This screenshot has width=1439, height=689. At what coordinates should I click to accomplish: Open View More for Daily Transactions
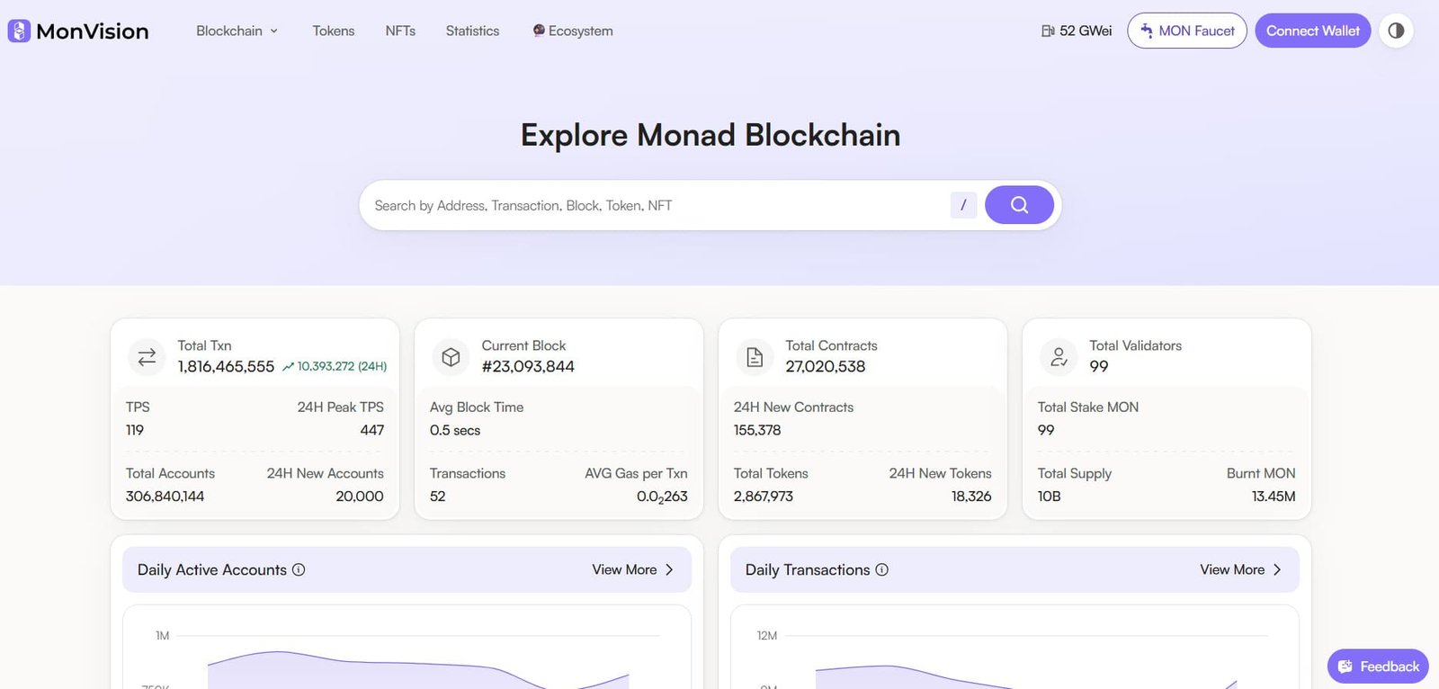coord(1240,569)
